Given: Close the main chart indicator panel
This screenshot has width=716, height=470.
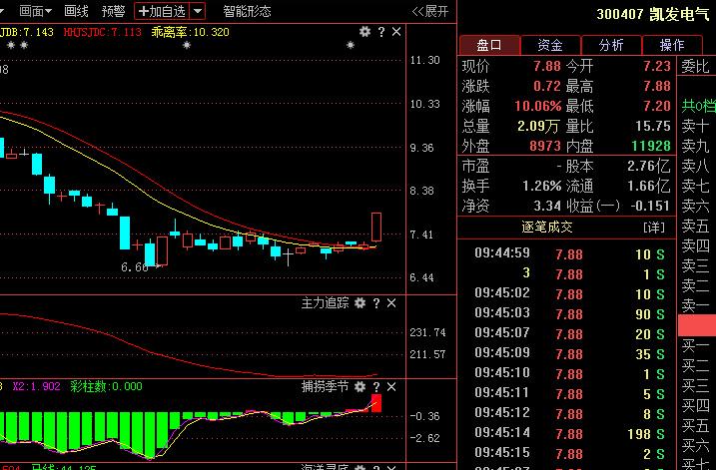Looking at the screenshot, I should click(396, 32).
